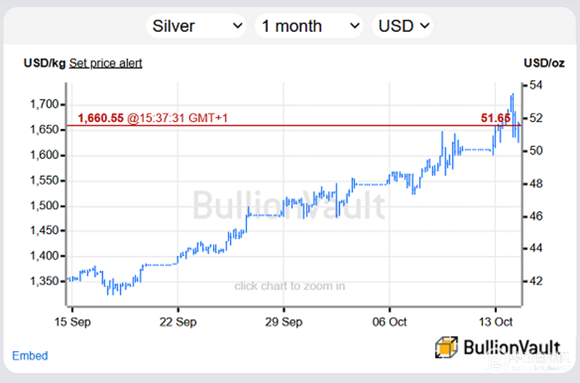Select the 1,660.55 current price label
The image size is (580, 383).
pos(100,118)
